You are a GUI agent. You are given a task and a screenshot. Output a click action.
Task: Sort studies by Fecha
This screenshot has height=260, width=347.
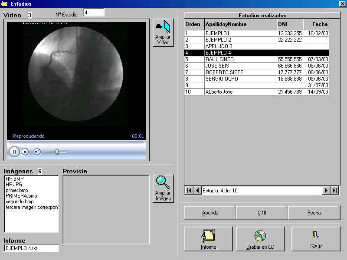click(314, 213)
